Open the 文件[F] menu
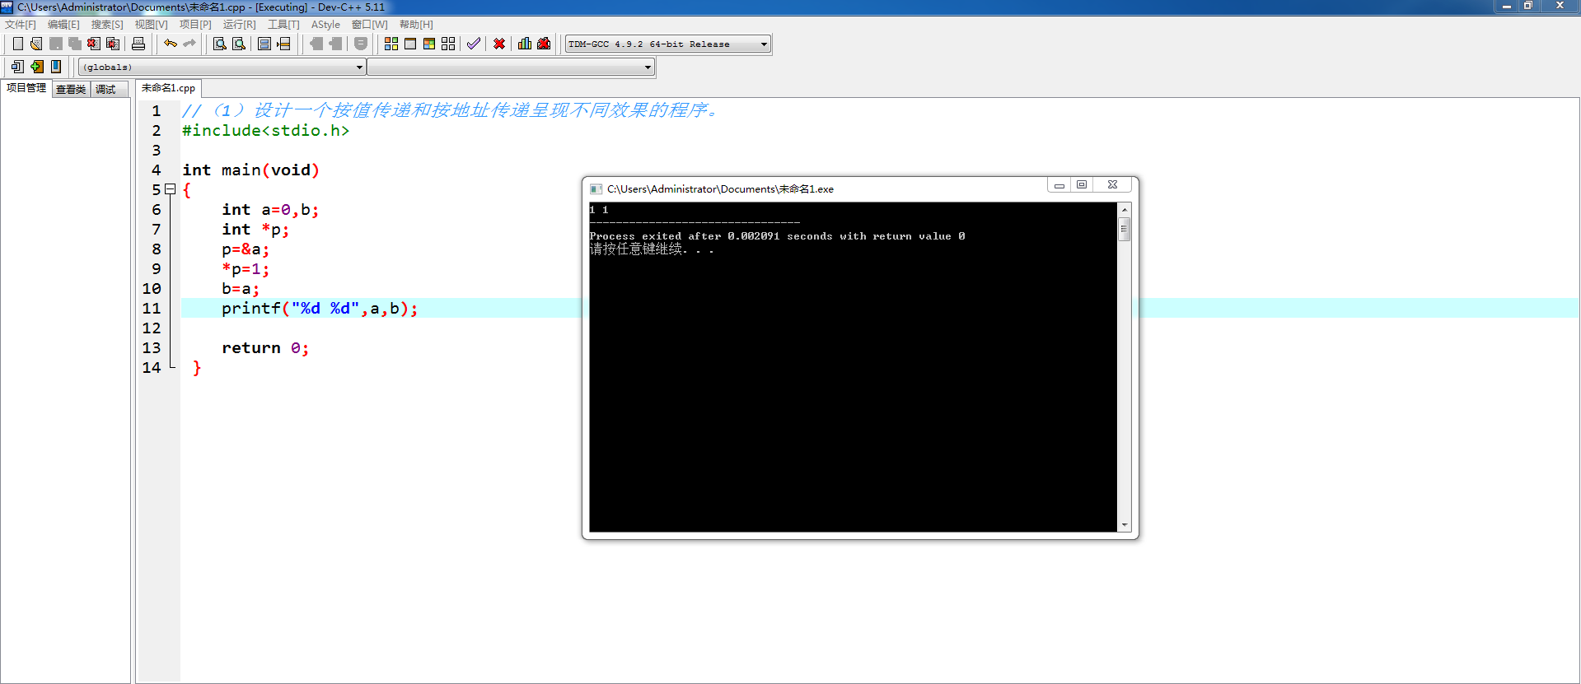This screenshot has height=684, width=1581. [21, 25]
